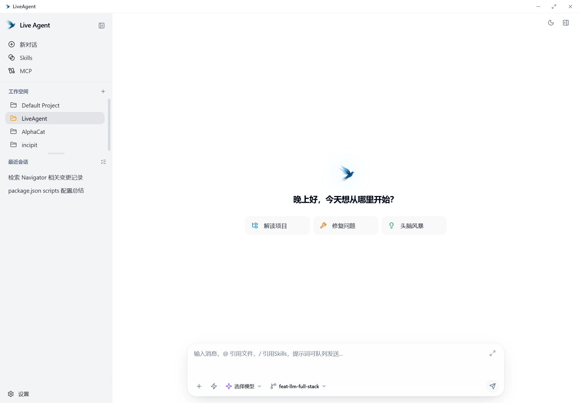
Task: Click the 最近会话 section header
Action: tap(18, 162)
